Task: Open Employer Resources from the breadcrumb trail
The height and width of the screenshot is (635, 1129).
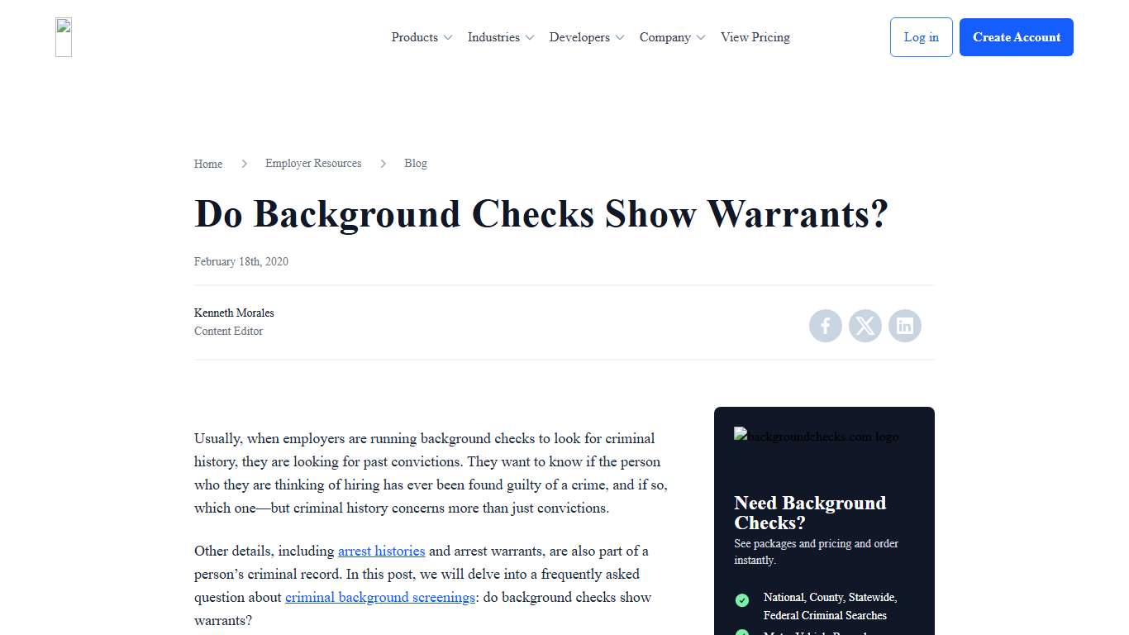Action: pyautogui.click(x=313, y=164)
